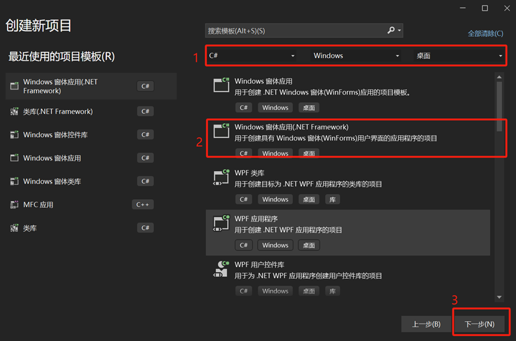
Task: Open the C# language filter dropdown
Action: coord(251,55)
